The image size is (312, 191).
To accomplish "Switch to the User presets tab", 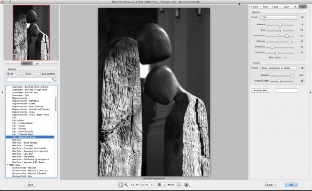I will [x=37, y=63].
